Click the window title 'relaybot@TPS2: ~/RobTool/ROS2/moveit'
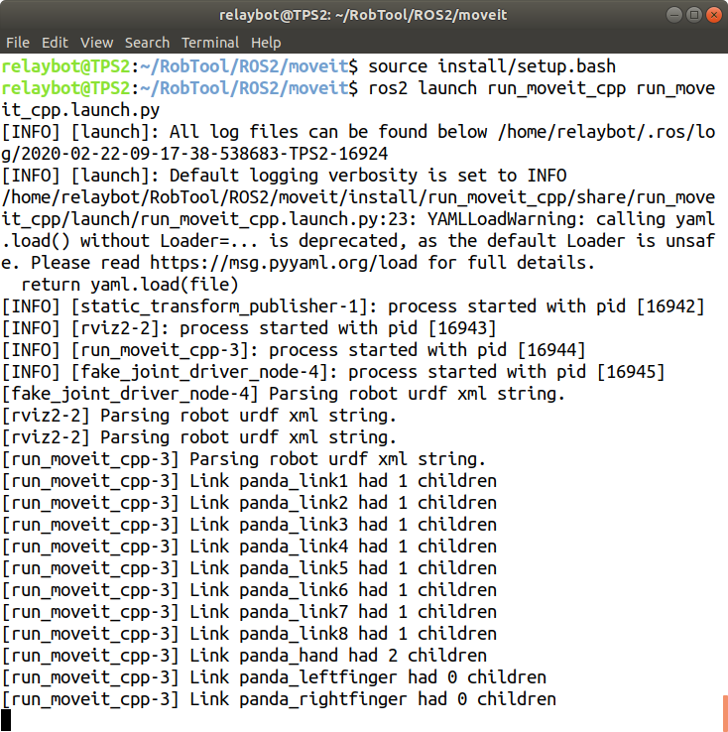728x732 pixels. click(363, 15)
